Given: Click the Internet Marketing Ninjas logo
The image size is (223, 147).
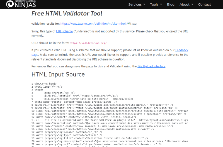Looking at the screenshot, I should [x=21, y=4].
